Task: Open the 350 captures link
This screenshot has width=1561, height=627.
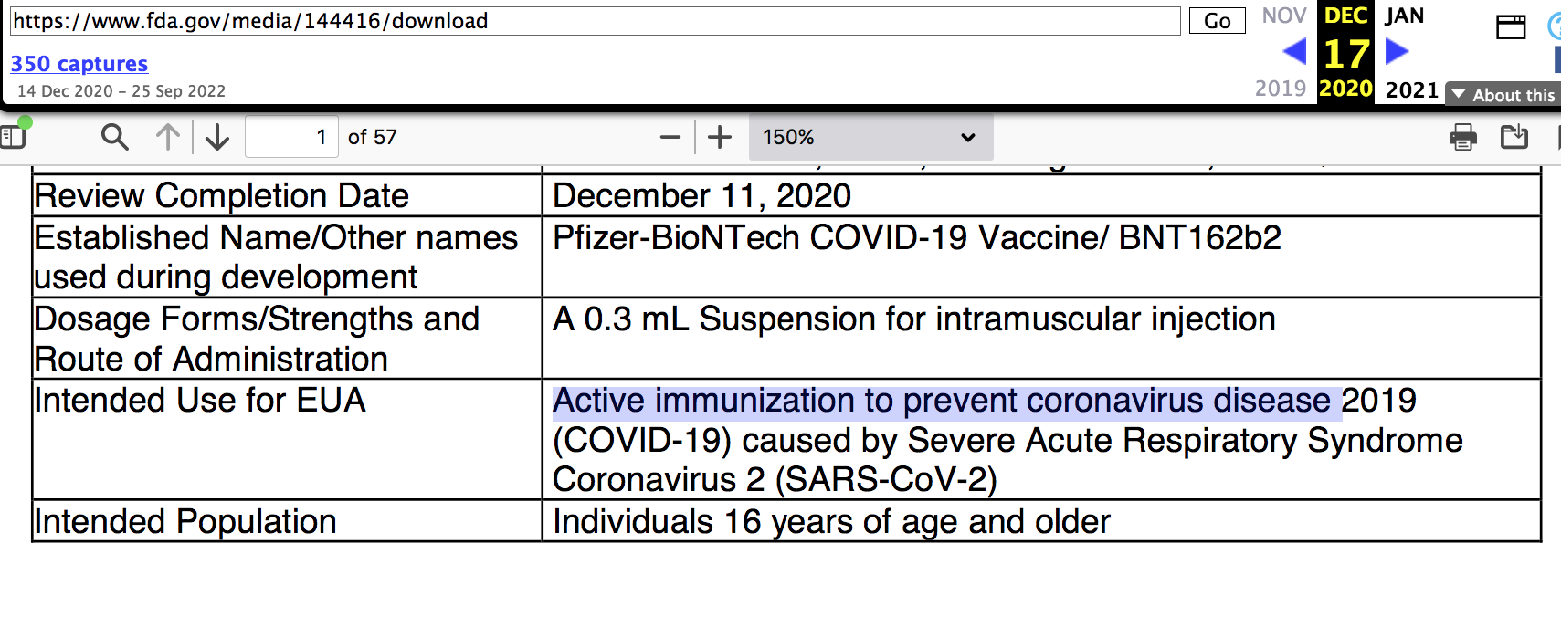Action: [79, 64]
